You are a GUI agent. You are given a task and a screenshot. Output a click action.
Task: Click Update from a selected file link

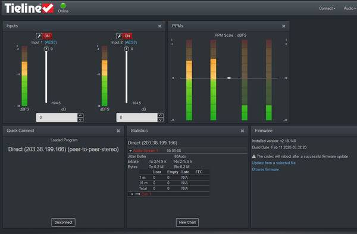[274, 163]
